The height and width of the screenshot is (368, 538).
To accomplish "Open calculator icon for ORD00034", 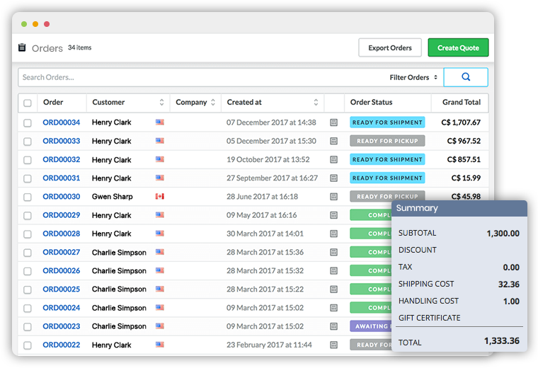I will (x=333, y=122).
